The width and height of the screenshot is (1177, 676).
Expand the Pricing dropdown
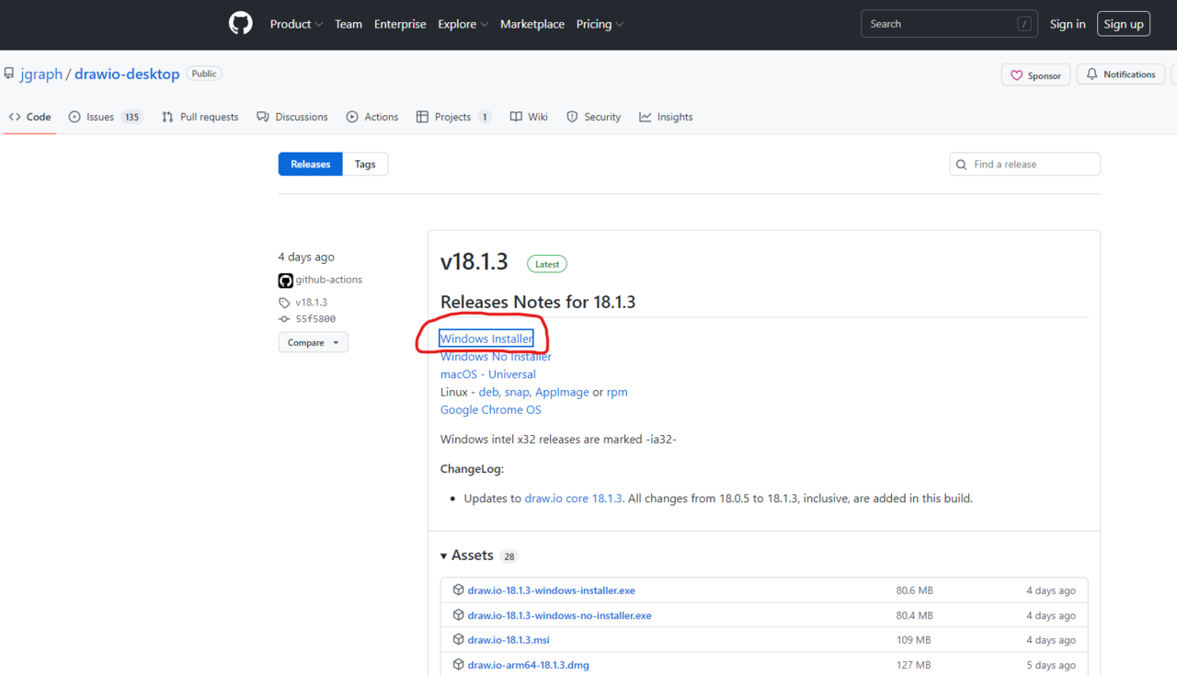click(x=600, y=24)
